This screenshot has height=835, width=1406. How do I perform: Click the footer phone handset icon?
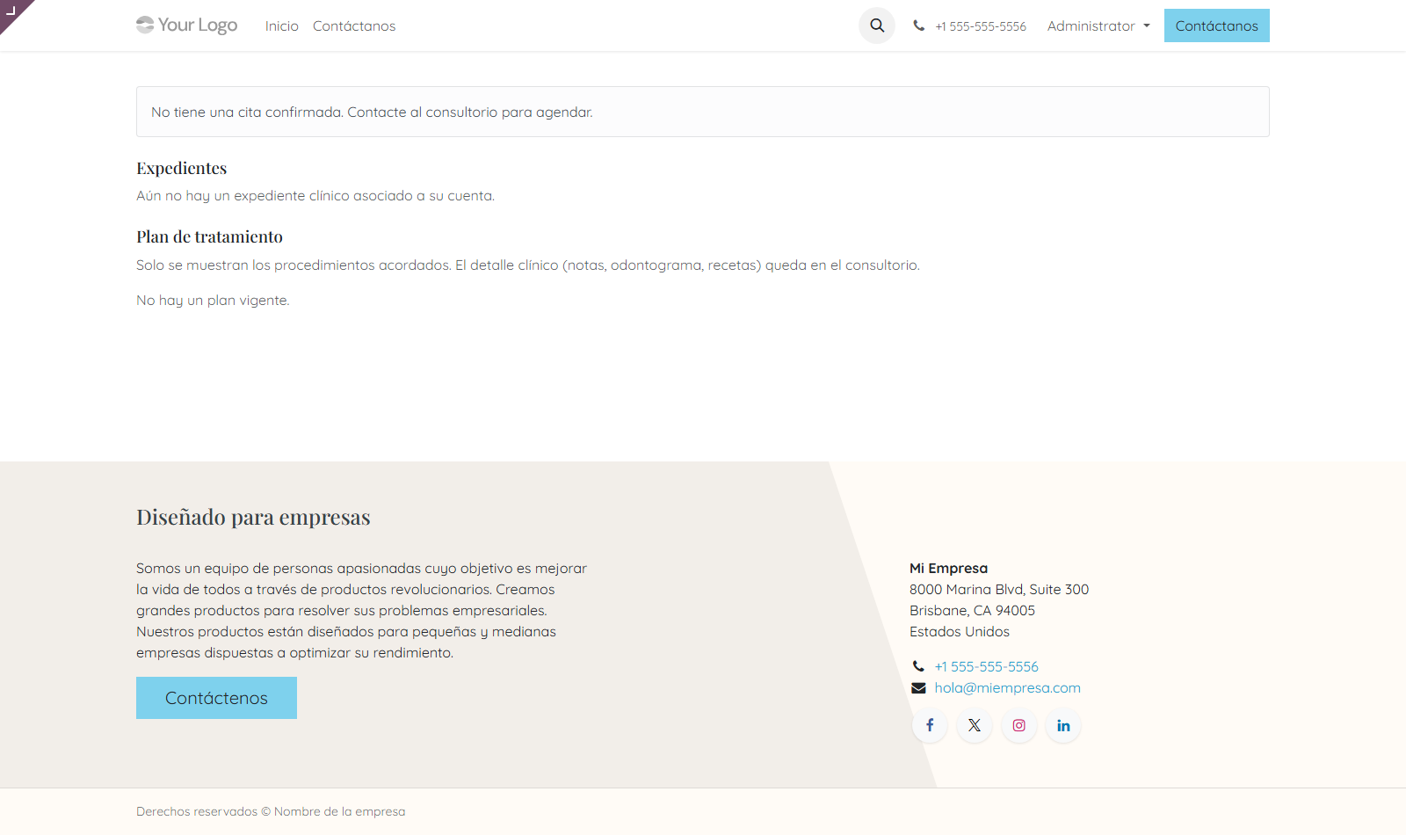pos(918,666)
